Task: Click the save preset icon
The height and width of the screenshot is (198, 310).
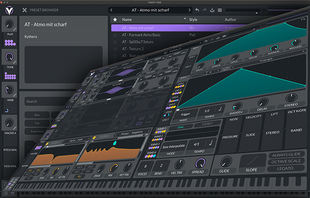Action: pos(212,10)
